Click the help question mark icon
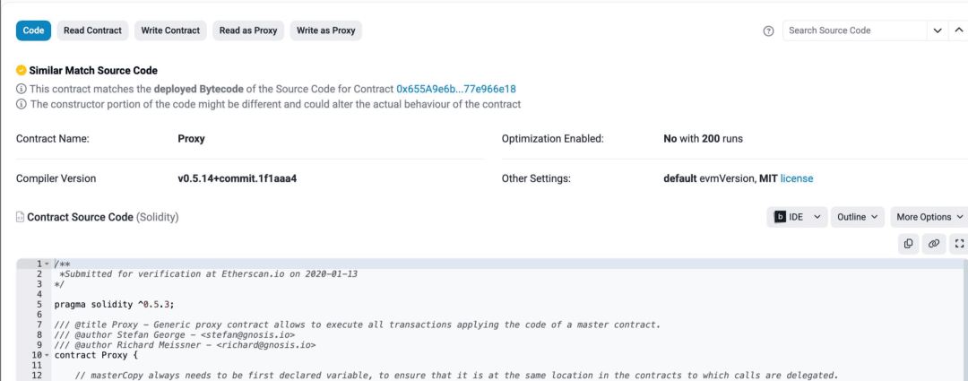This screenshot has width=968, height=381. coord(769,30)
